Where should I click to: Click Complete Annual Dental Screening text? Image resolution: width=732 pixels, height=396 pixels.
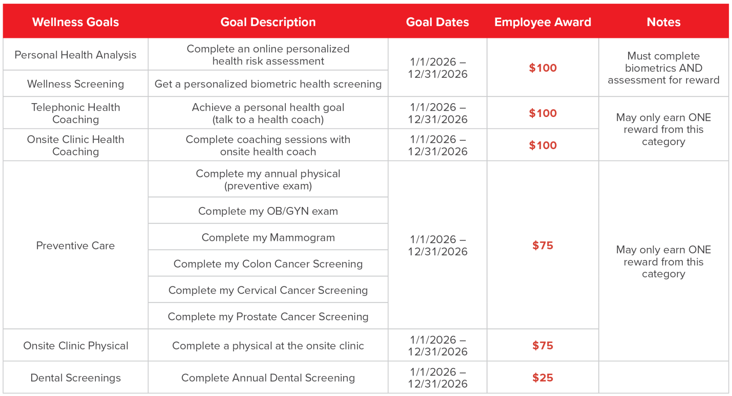pyautogui.click(x=268, y=378)
